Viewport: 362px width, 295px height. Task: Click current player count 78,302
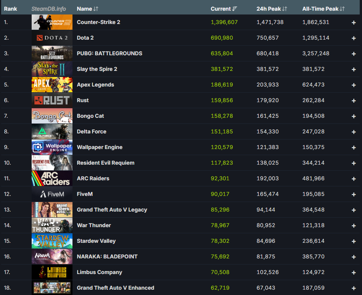(220, 241)
